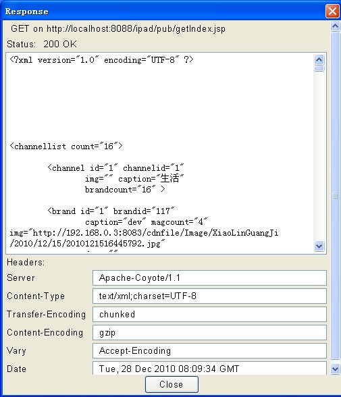The width and height of the screenshot is (341, 397).
Task: Click the channellist count line in XML
Action: click(66, 146)
